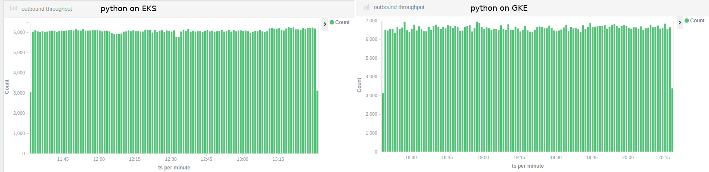Click the 13:00 tick label on EKS chart
This screenshot has height=172, width=709.
tap(242, 159)
